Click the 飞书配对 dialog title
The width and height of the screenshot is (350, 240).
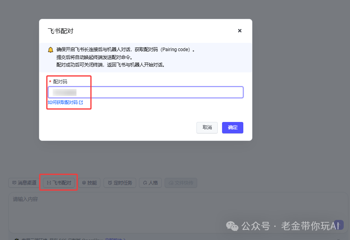[x=61, y=31]
